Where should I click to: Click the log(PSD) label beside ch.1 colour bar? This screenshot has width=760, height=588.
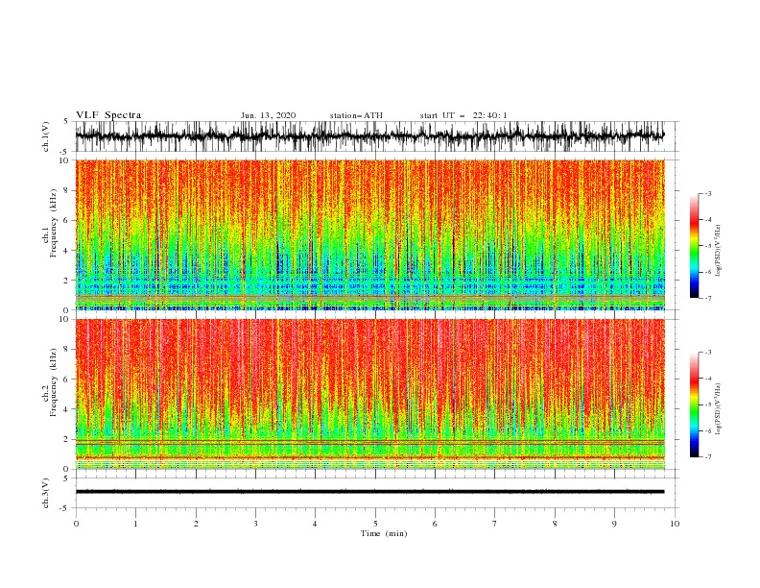pos(718,251)
